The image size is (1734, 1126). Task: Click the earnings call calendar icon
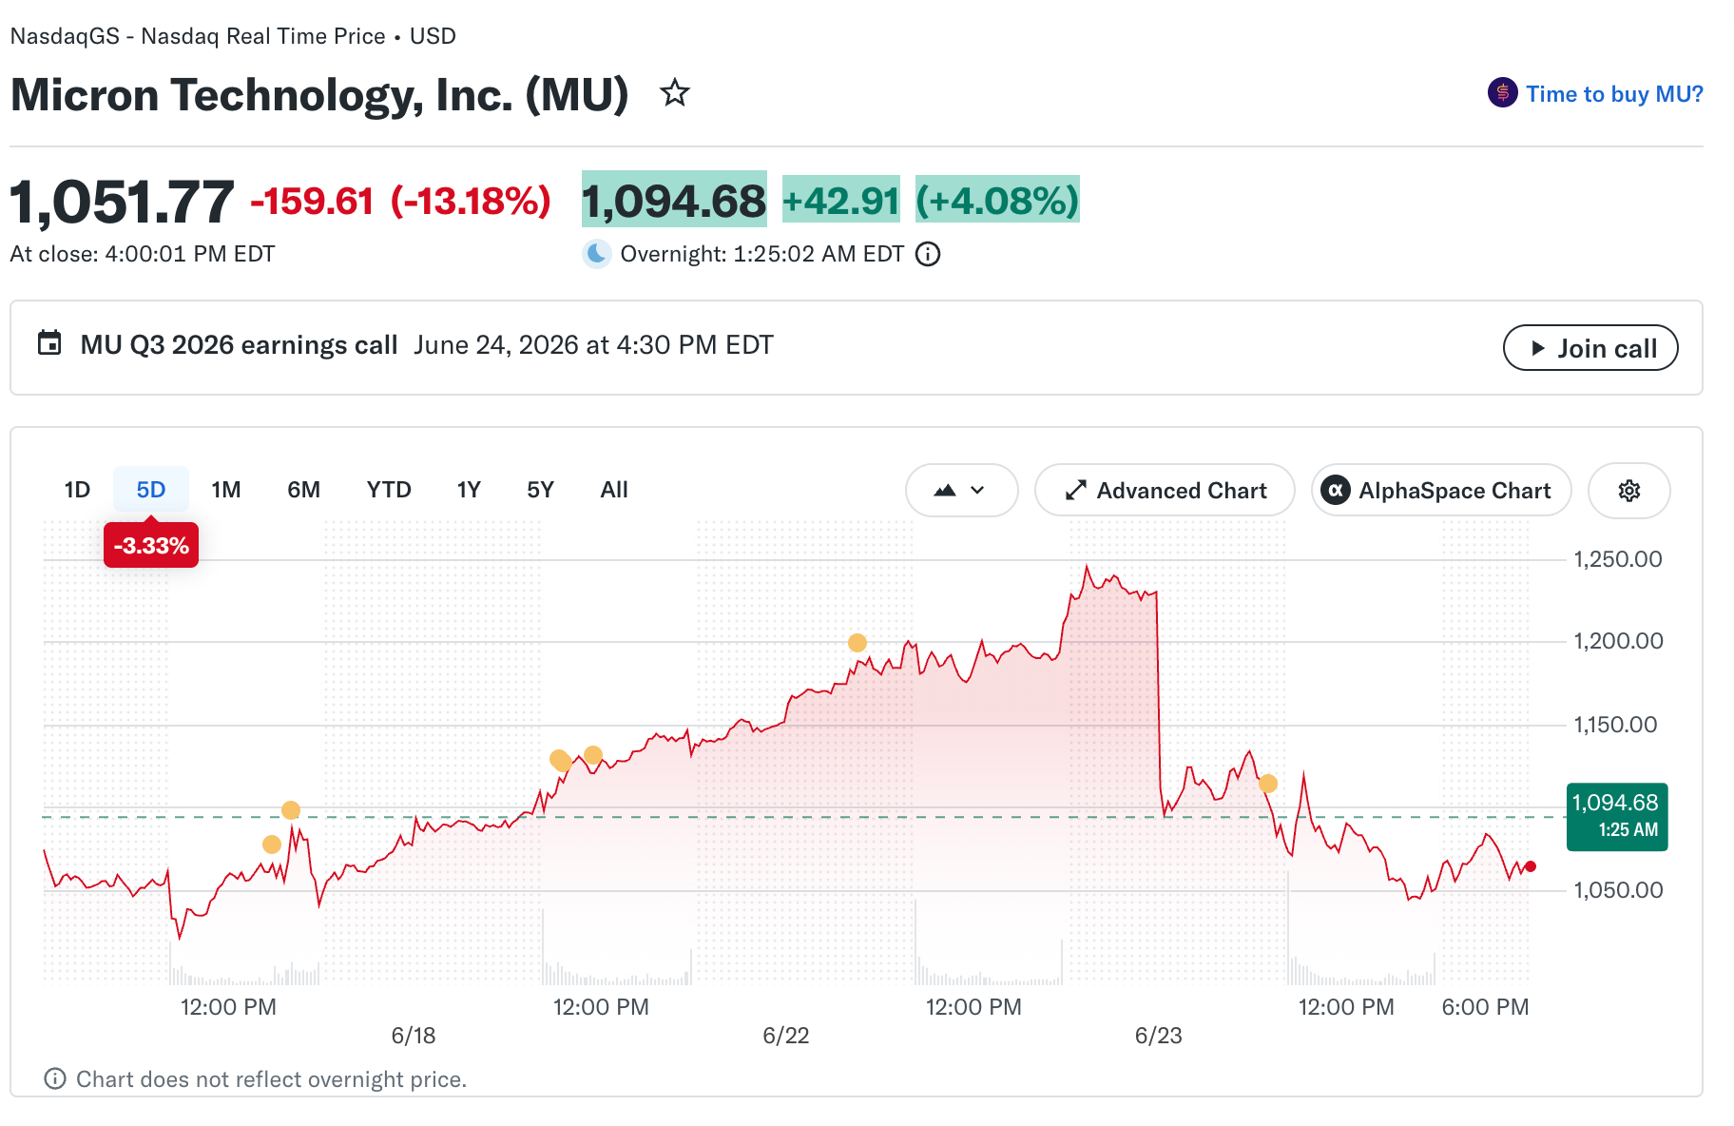pos(49,343)
